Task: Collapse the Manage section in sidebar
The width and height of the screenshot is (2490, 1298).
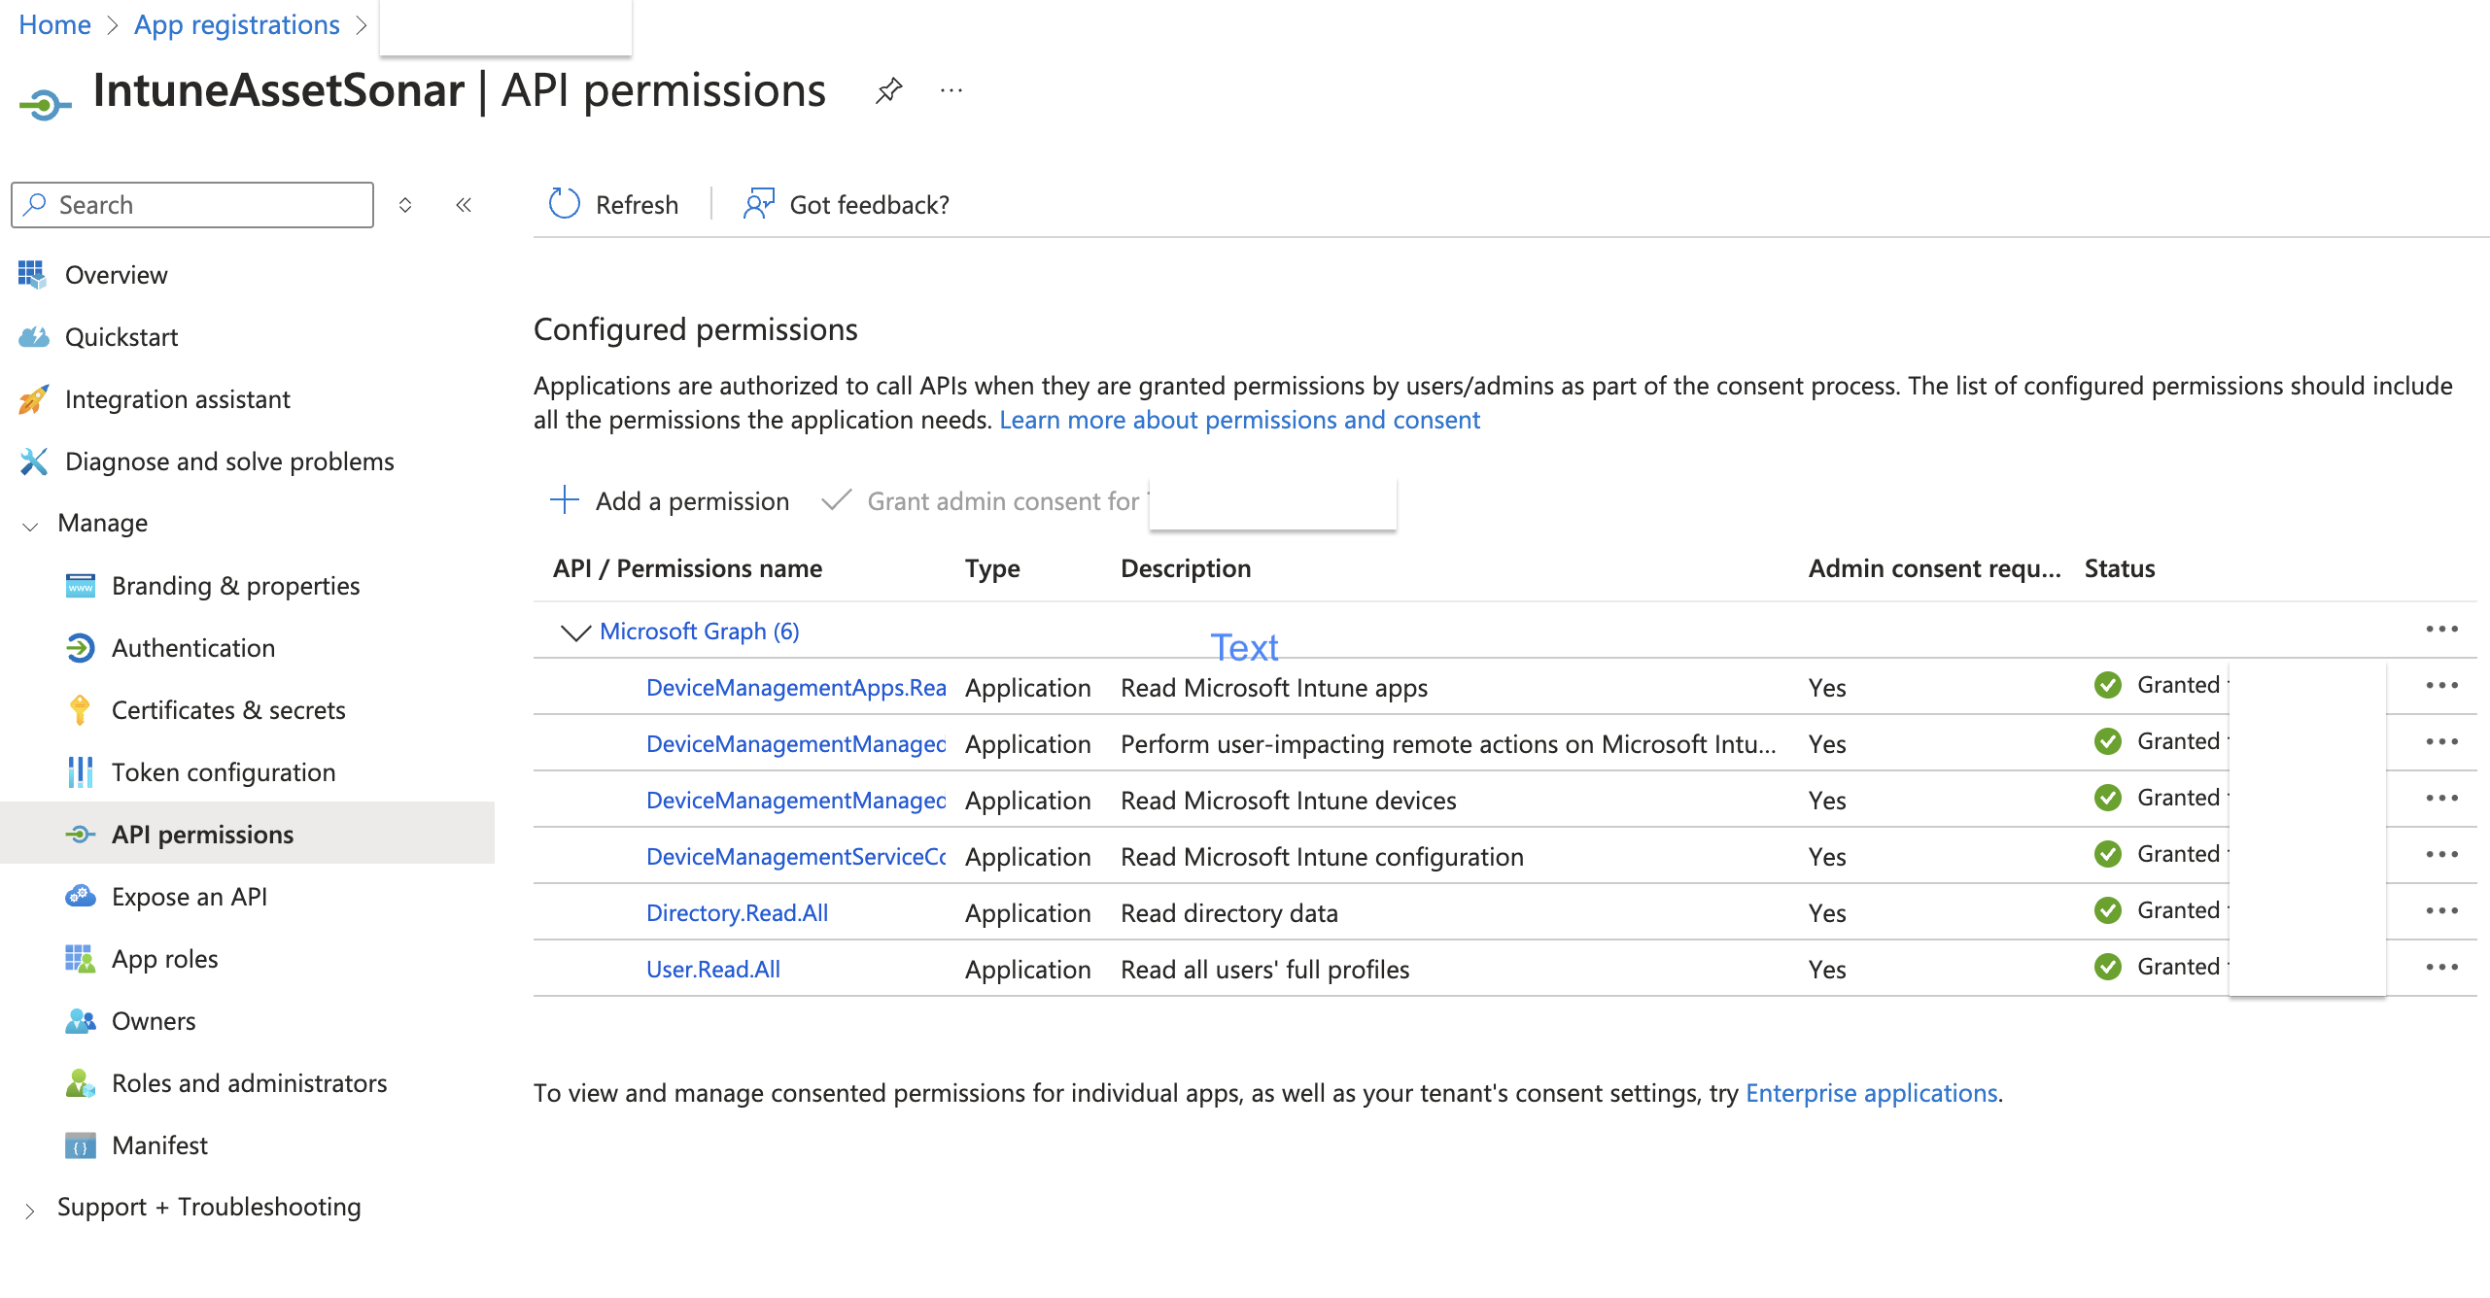Action: tap(30, 525)
